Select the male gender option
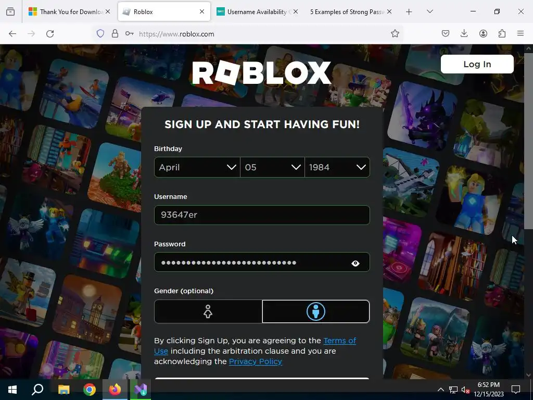The image size is (533, 400). coord(316,311)
